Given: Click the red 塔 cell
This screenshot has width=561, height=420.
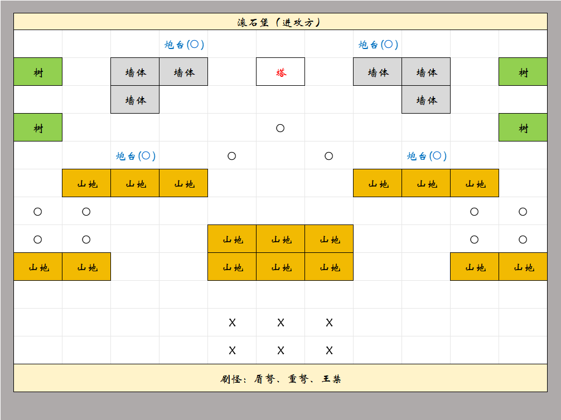Looking at the screenshot, I should point(280,71).
